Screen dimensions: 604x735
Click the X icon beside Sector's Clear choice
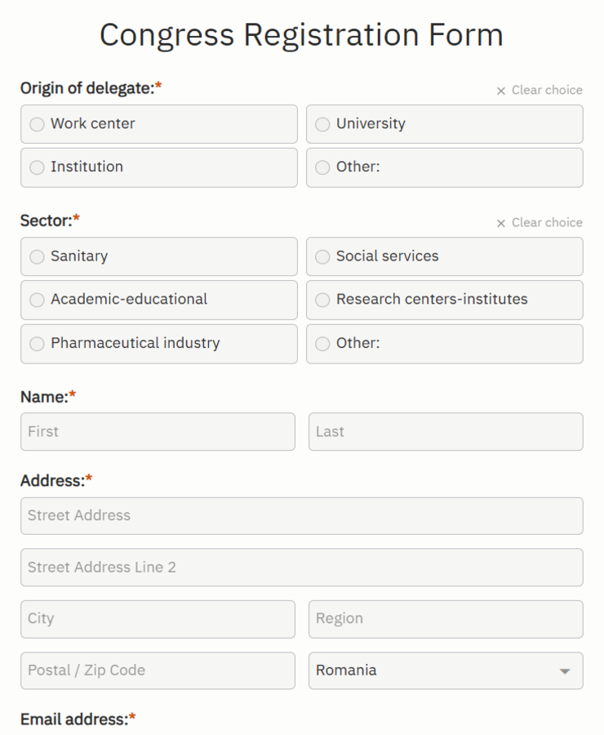[x=501, y=222]
